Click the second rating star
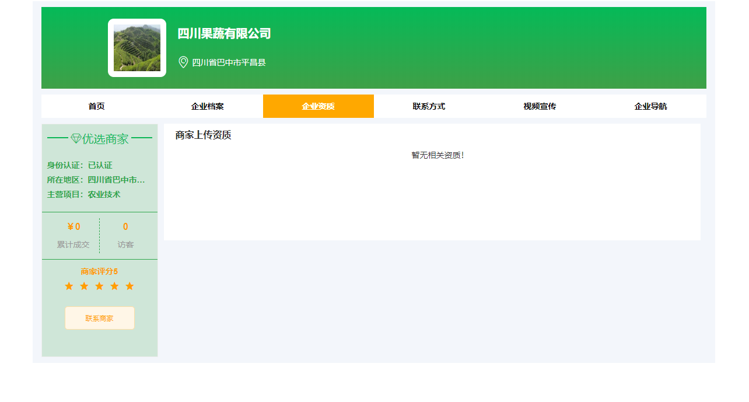The image size is (749, 402). [x=84, y=286]
